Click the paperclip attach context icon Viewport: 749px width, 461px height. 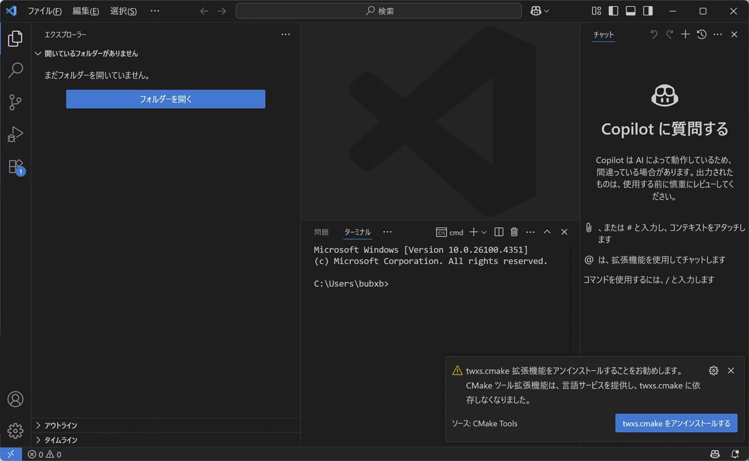[589, 228]
